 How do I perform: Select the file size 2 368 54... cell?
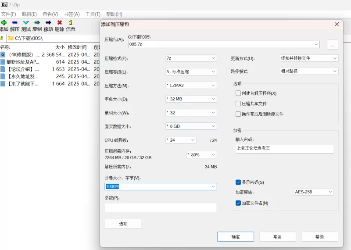[x=53, y=55]
